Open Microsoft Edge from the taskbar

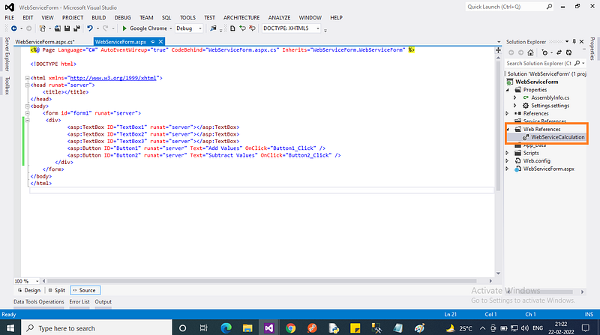226,328
